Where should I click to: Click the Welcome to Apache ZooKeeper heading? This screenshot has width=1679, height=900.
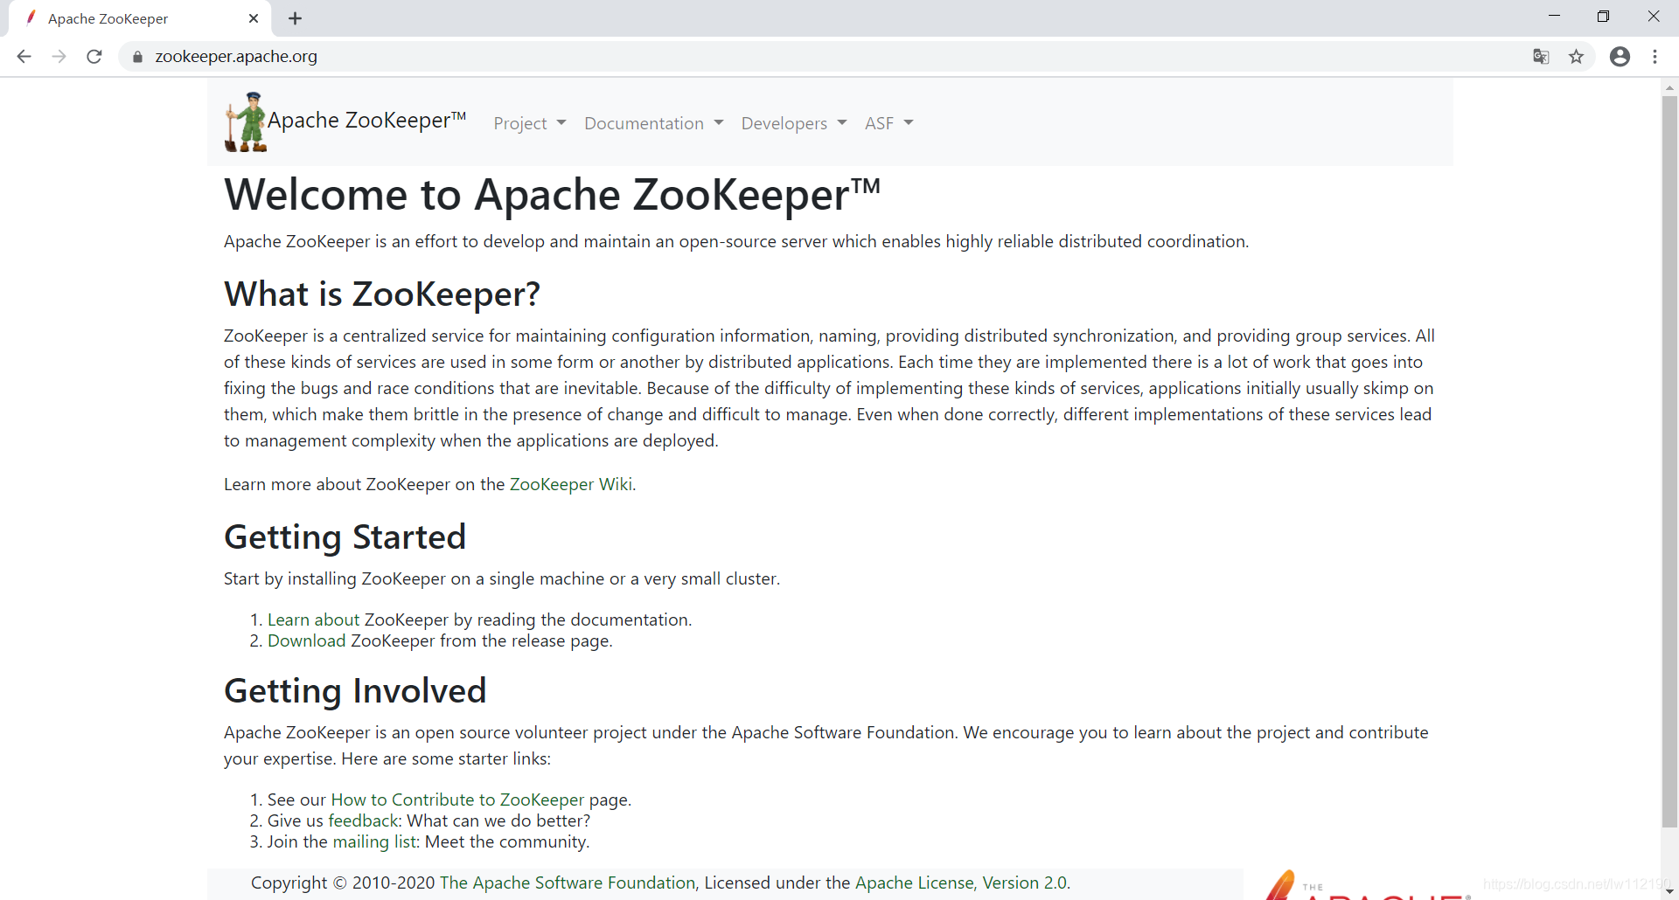click(552, 194)
